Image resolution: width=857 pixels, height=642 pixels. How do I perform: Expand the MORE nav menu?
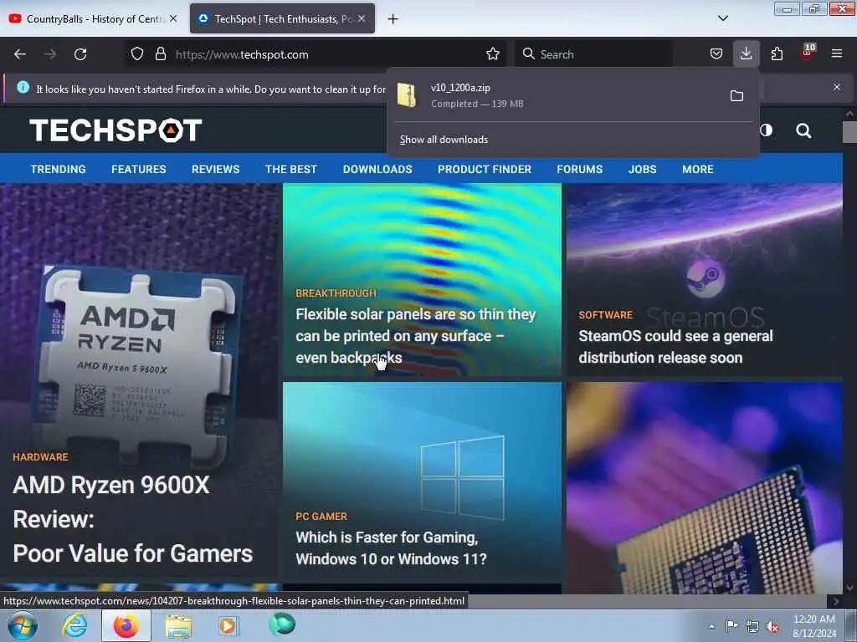697,169
